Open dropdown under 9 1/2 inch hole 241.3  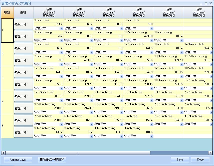click(x=121, y=100)
